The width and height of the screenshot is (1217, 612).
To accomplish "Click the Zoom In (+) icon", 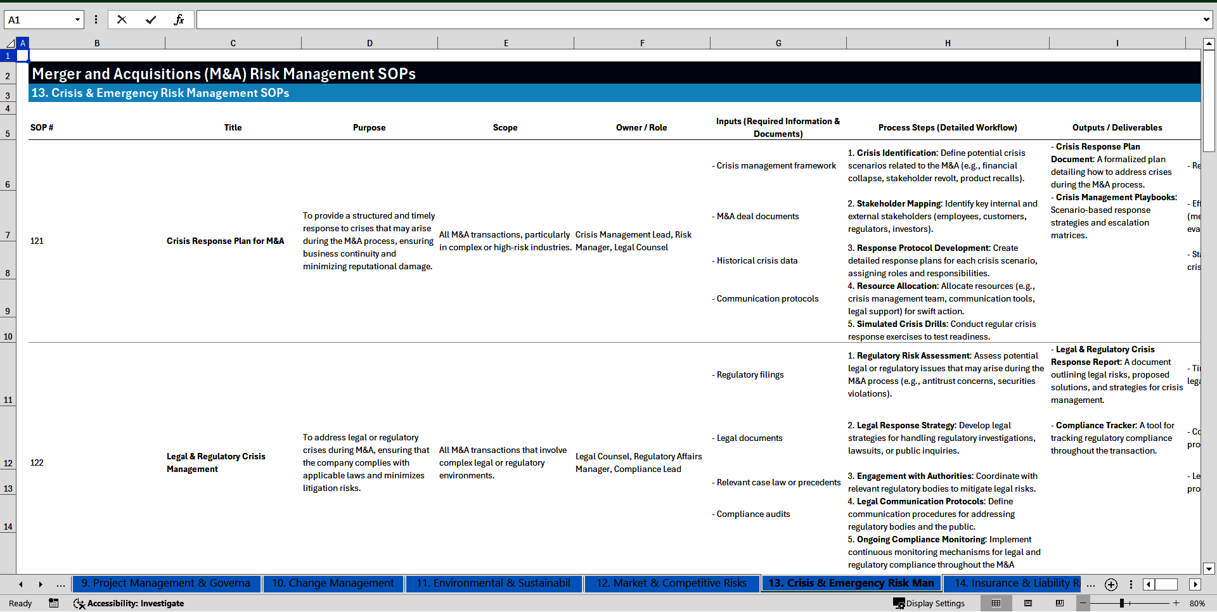I will [1176, 603].
